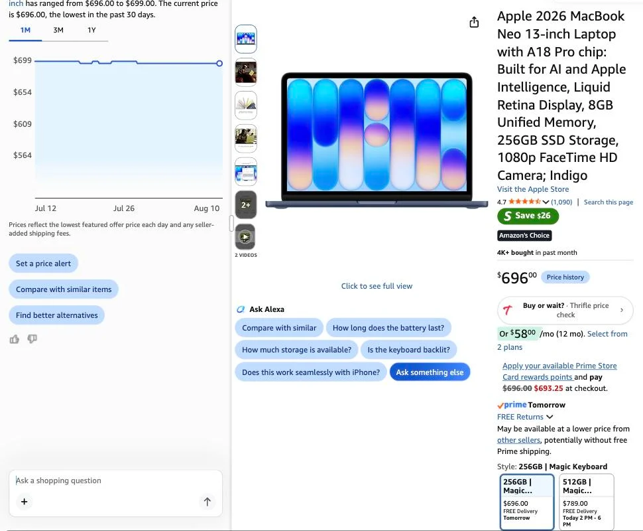Click the Amazon's Choice badge
This screenshot has height=531, width=643.
(x=524, y=236)
